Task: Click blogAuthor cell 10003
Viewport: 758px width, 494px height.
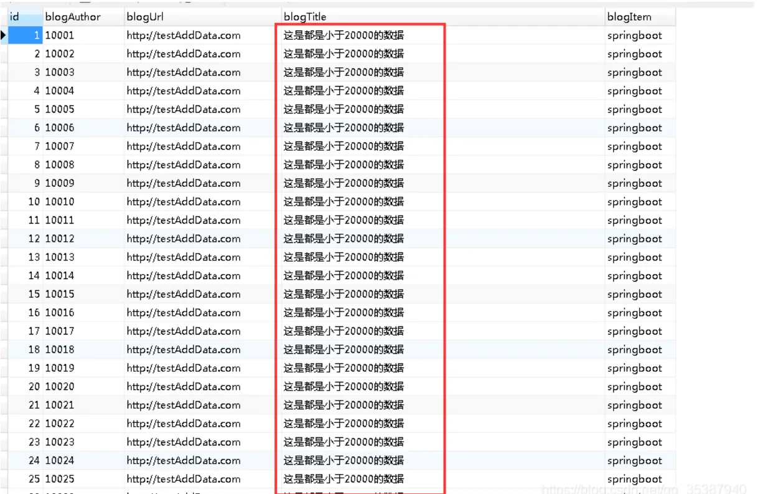Action: click(83, 72)
